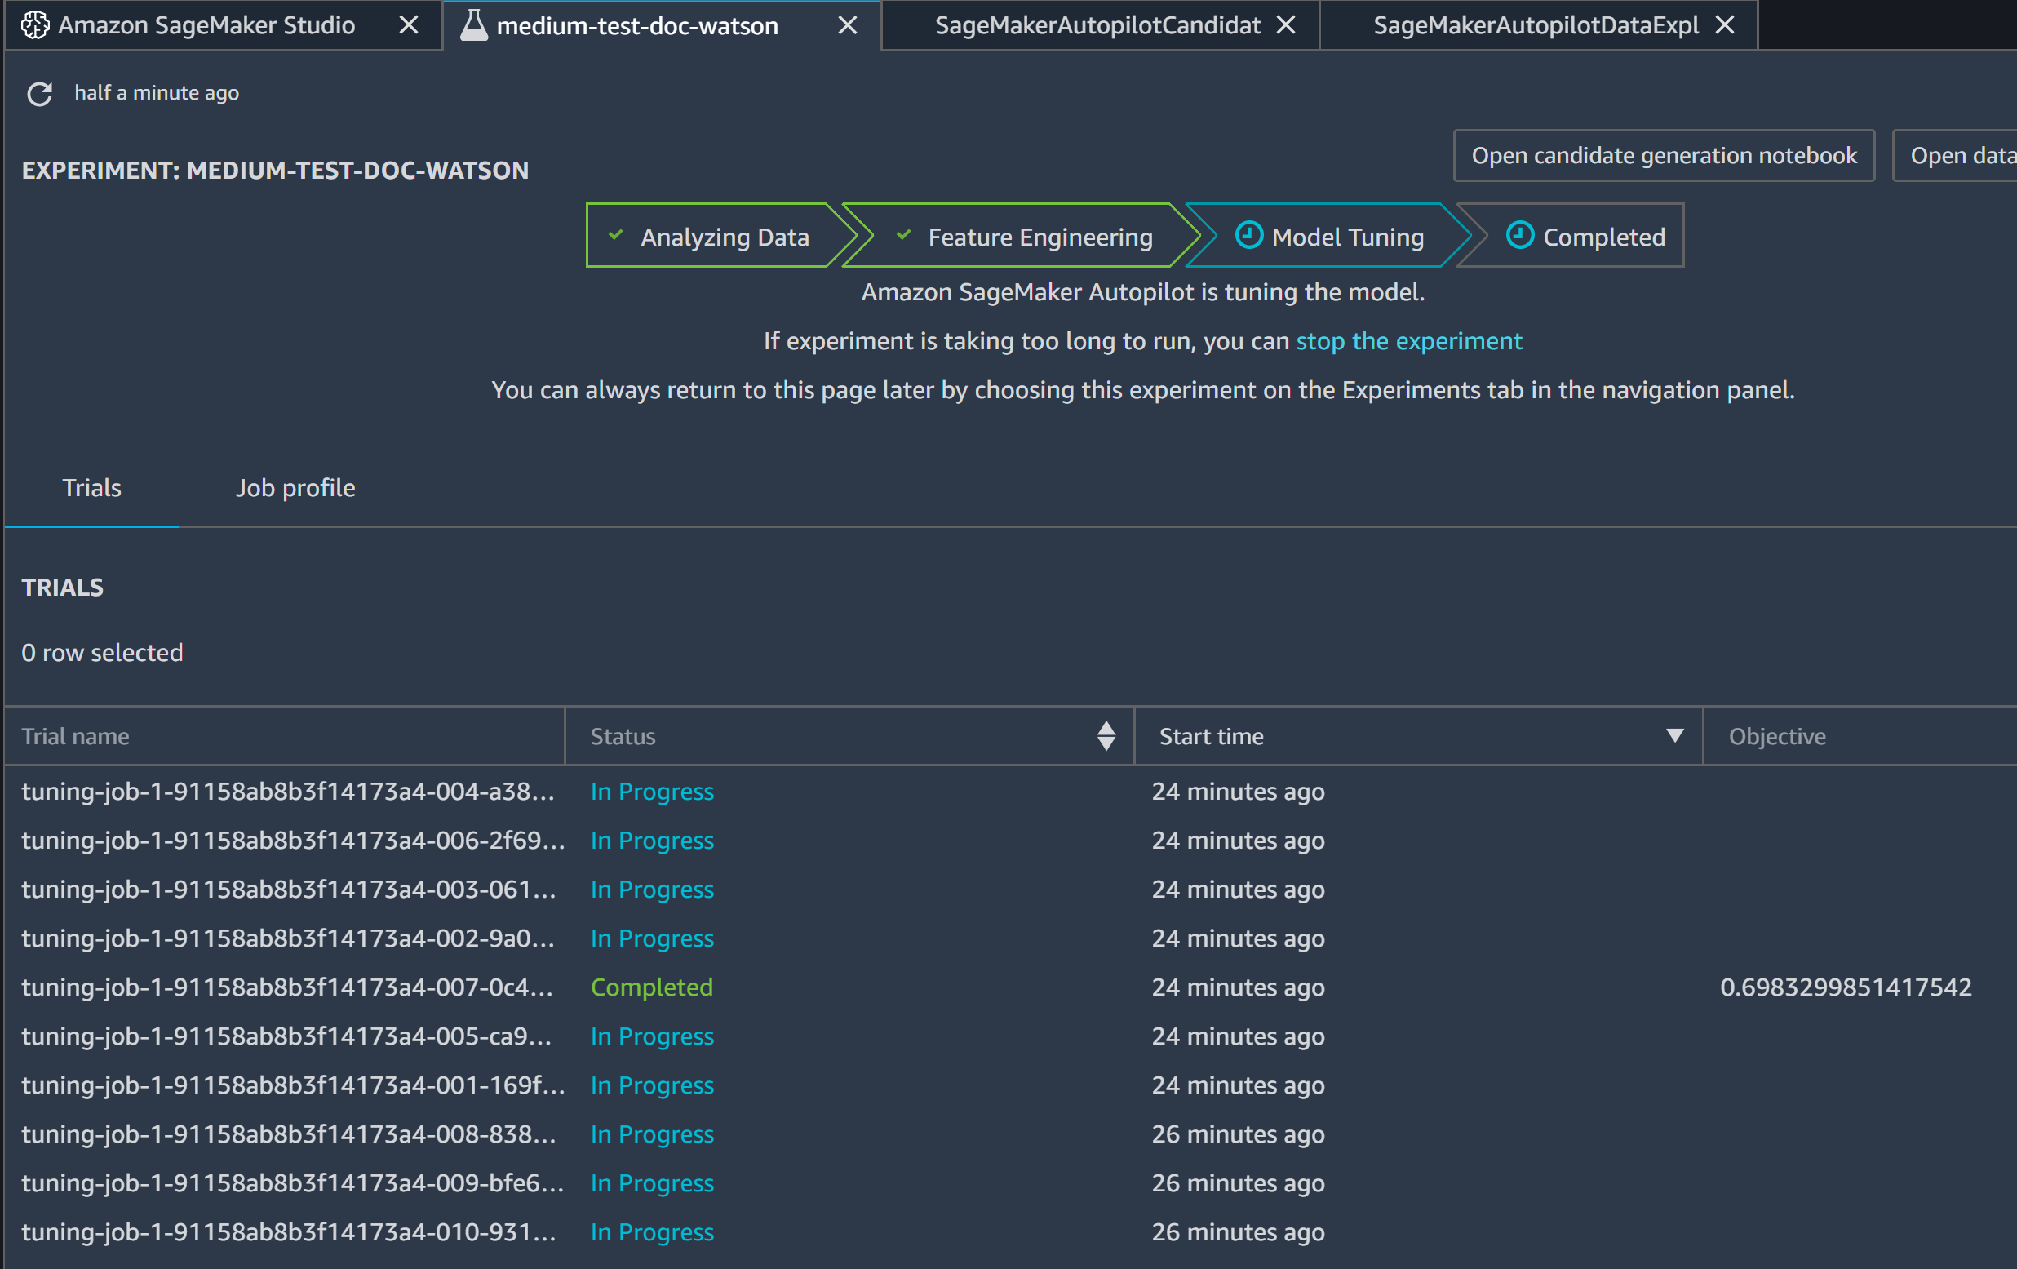This screenshot has width=2017, height=1269.
Task: Switch to the Job profile tab
Action: point(295,488)
